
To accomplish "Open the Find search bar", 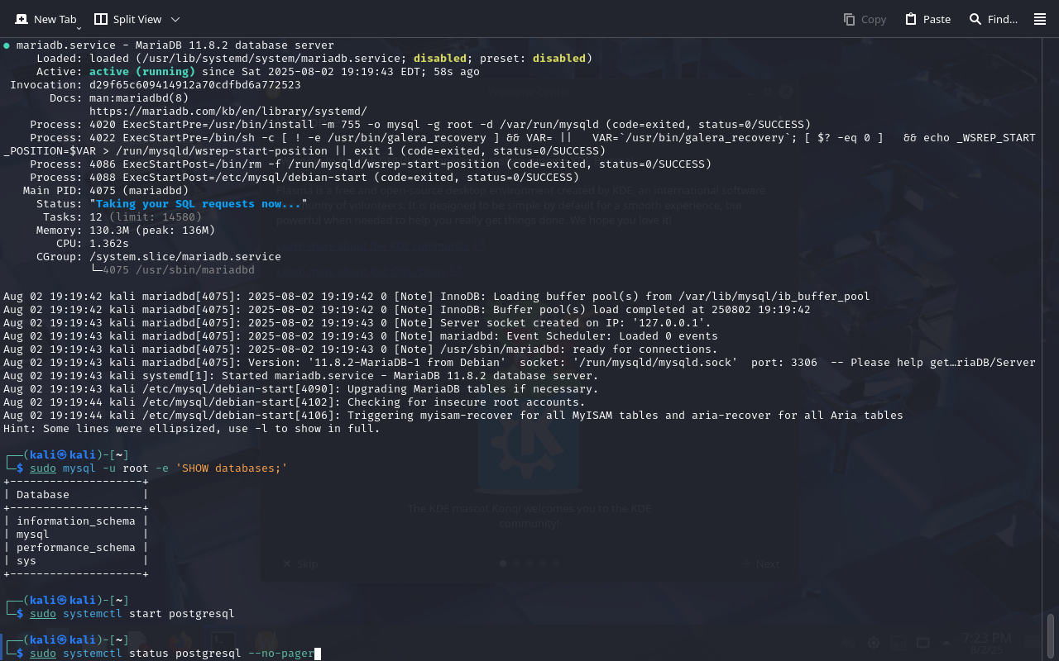I will [x=993, y=19].
